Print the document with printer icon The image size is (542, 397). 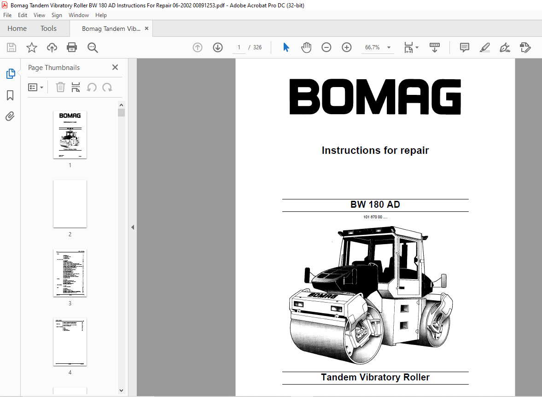pos(72,47)
